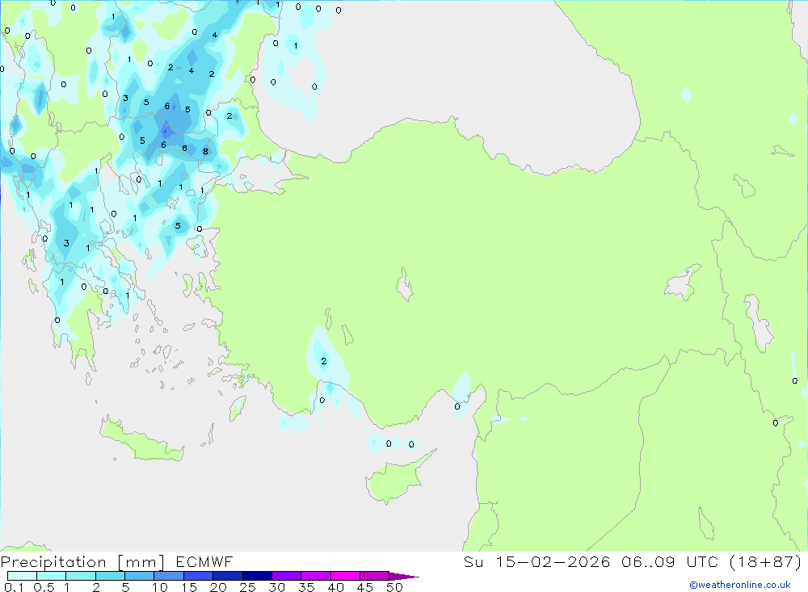This screenshot has height=592, width=808.
Task: Click the 25–30 mm legend color swatch
Action: pyautogui.click(x=257, y=576)
